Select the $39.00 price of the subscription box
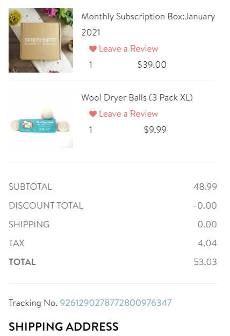Viewport: 230px width, 336px height. point(152,65)
